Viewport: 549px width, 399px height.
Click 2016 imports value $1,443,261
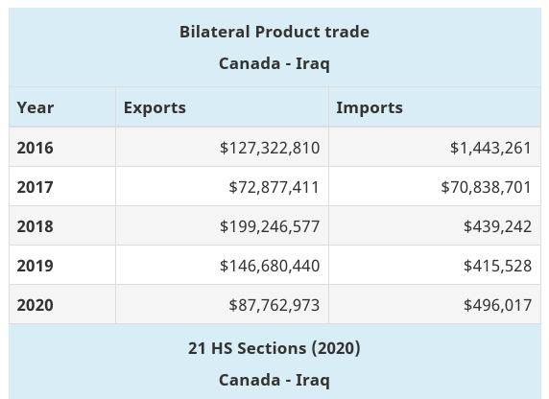[490, 148]
